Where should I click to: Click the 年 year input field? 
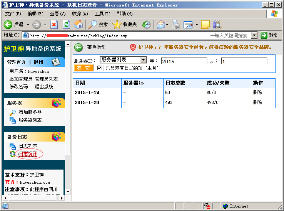pos(184,61)
